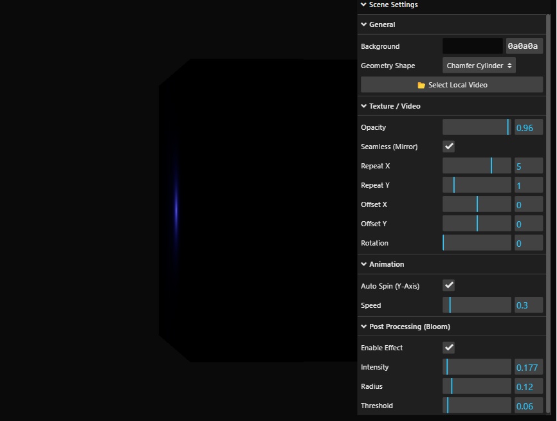The width and height of the screenshot is (557, 421).
Task: Click the Opacity slider track
Action: [x=477, y=127]
